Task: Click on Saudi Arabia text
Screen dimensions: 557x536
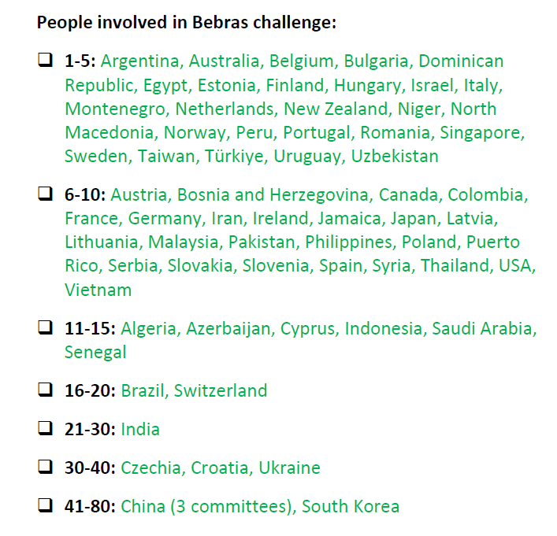Action: (x=481, y=328)
